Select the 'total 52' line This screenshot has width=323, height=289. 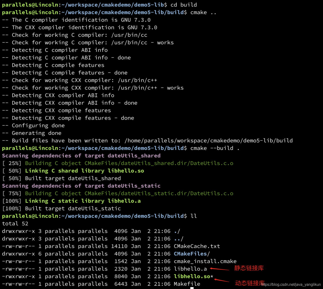tap(15, 224)
